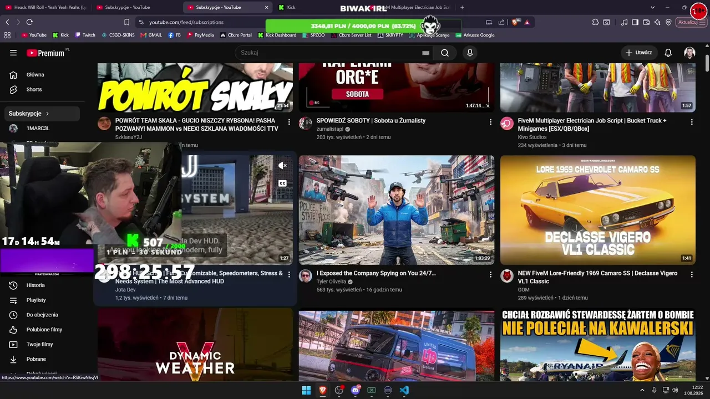Click the YouTube Premium logo
710x399 pixels.
coord(45,53)
